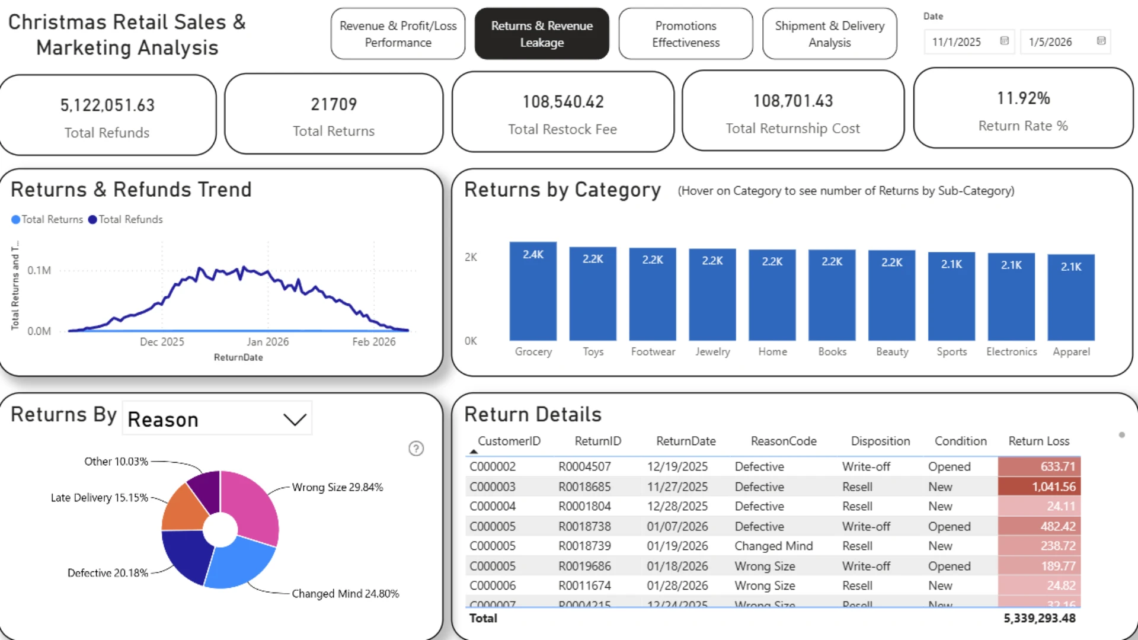Select Returns & Revenue Leakage button
This screenshot has width=1138, height=640.
pos(542,34)
